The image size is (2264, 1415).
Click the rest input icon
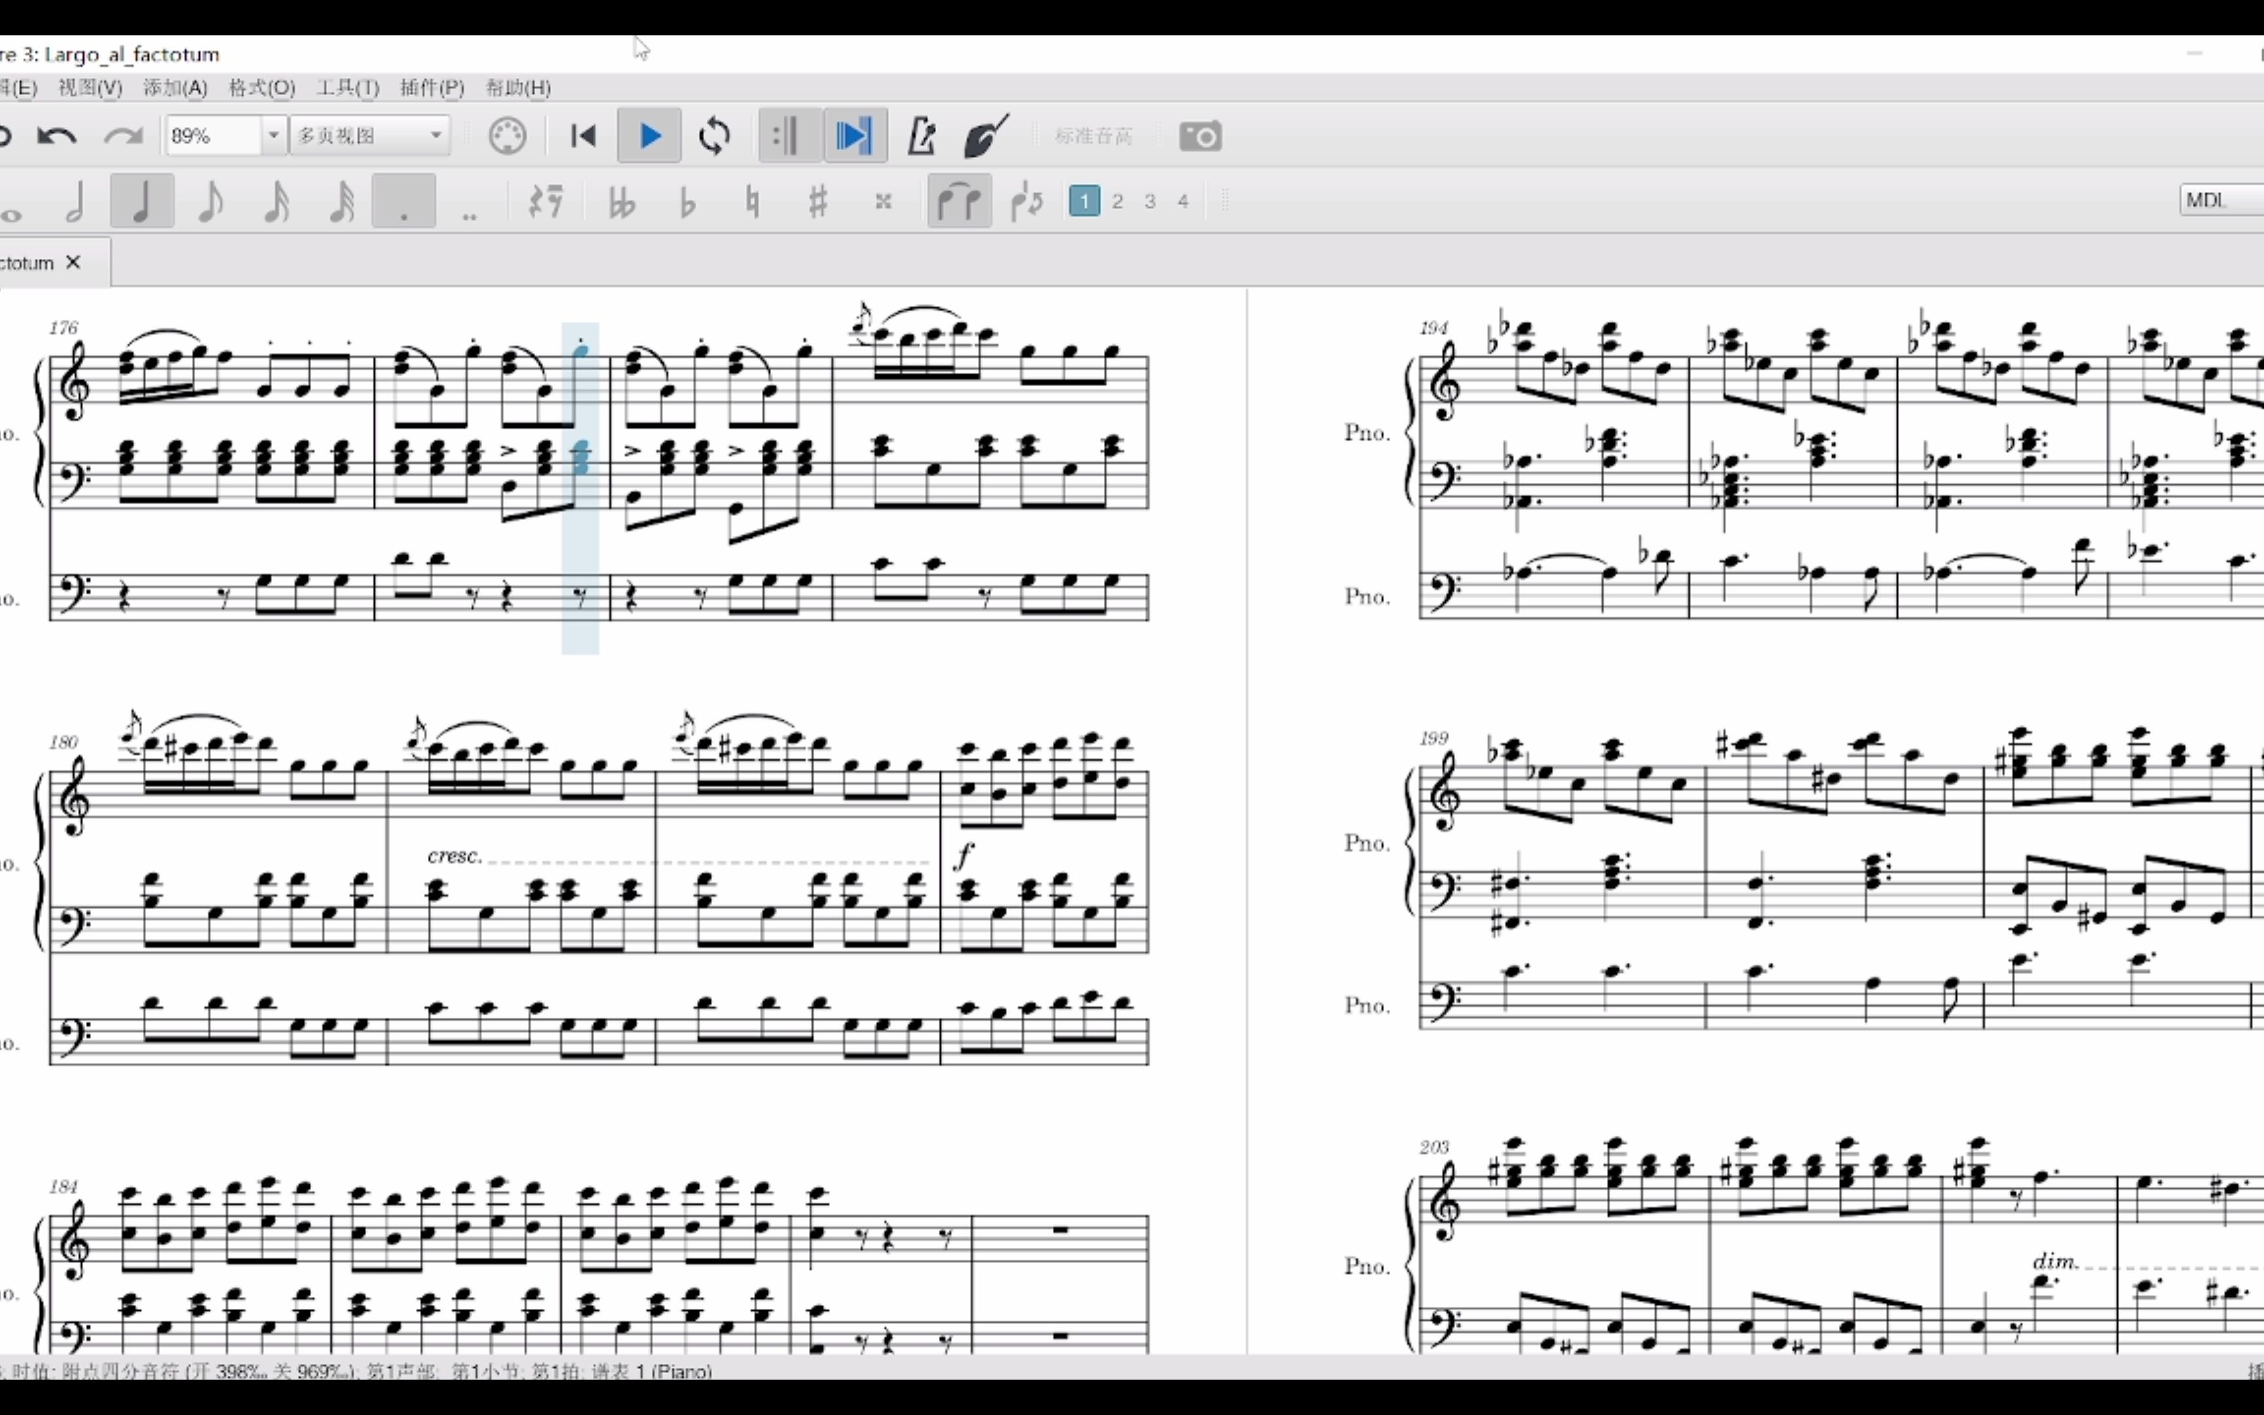point(546,201)
